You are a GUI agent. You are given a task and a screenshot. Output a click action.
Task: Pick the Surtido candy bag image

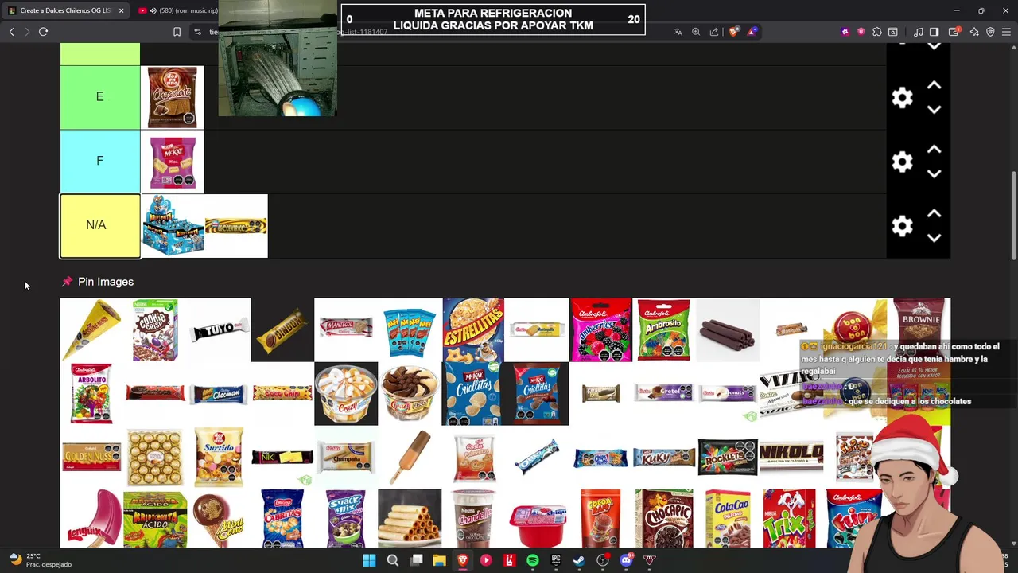pos(219,457)
